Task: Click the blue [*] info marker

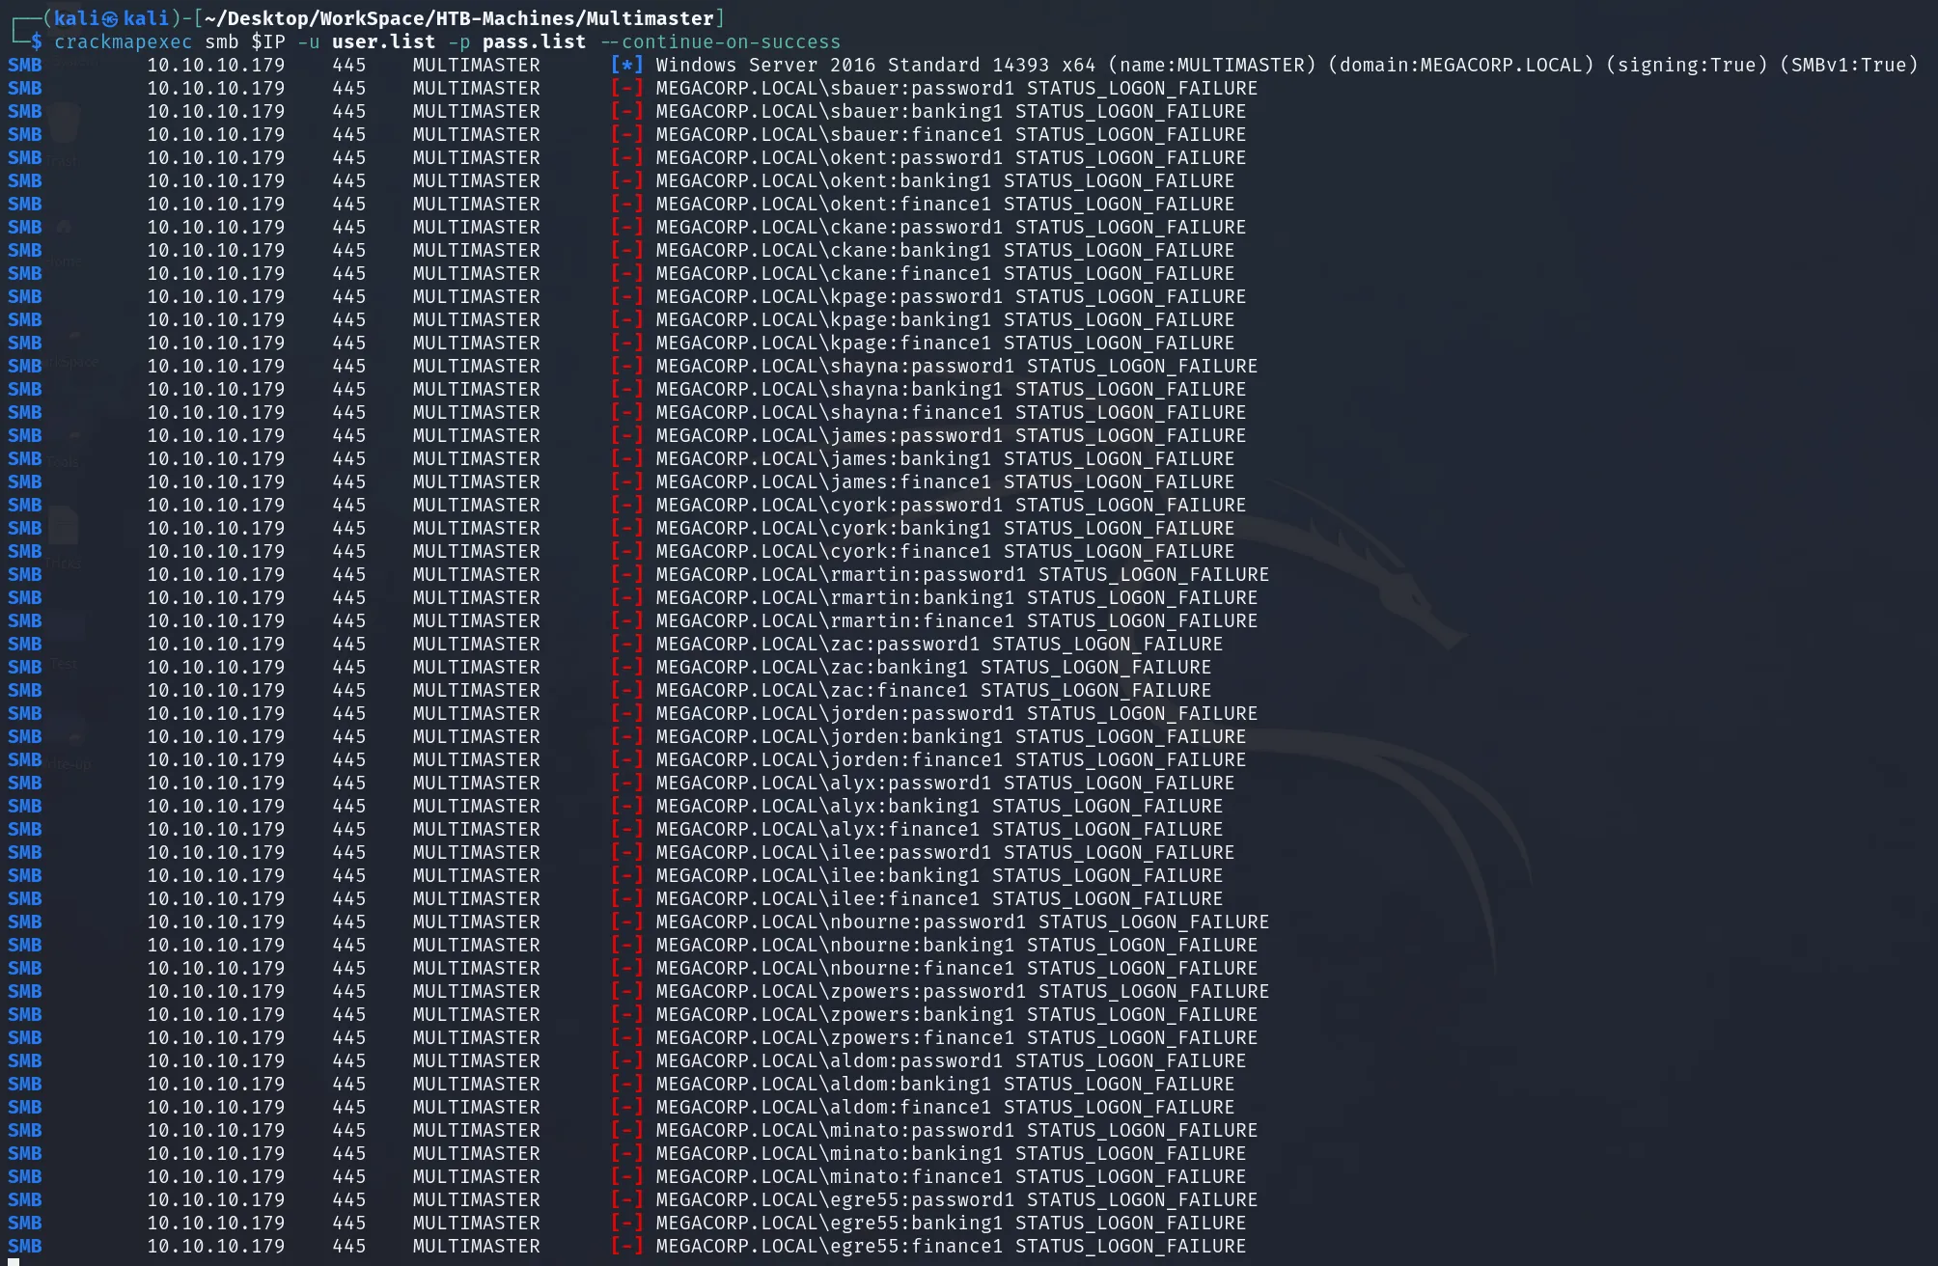Action: [626, 65]
